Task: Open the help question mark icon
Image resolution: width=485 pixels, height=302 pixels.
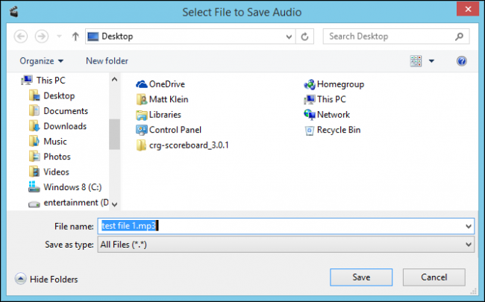Action: 462,60
